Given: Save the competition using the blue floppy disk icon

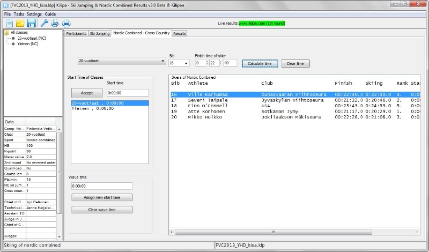Looking at the screenshot, I should [x=32, y=23].
